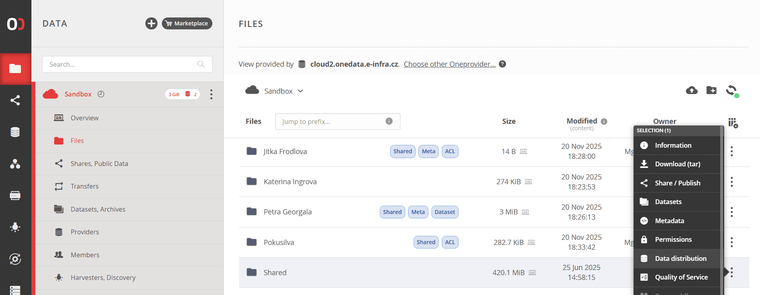Choose Share / Publish from menu
Image resolution: width=760 pixels, height=295 pixels.
[677, 183]
